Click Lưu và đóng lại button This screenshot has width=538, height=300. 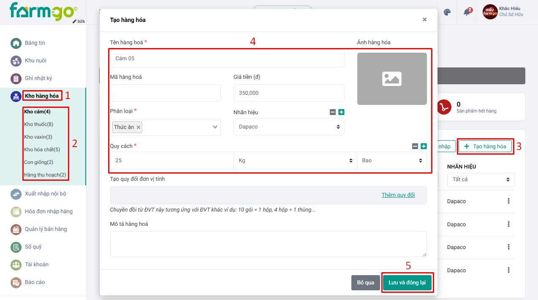click(407, 282)
